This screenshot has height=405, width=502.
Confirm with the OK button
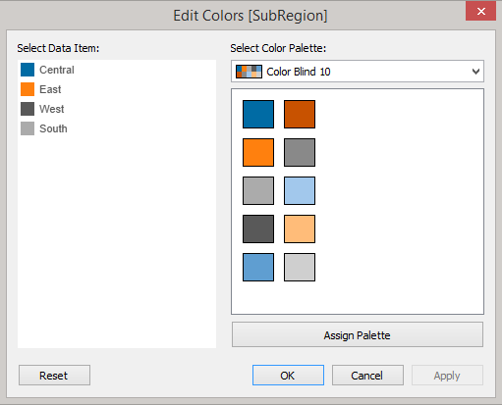(x=288, y=376)
